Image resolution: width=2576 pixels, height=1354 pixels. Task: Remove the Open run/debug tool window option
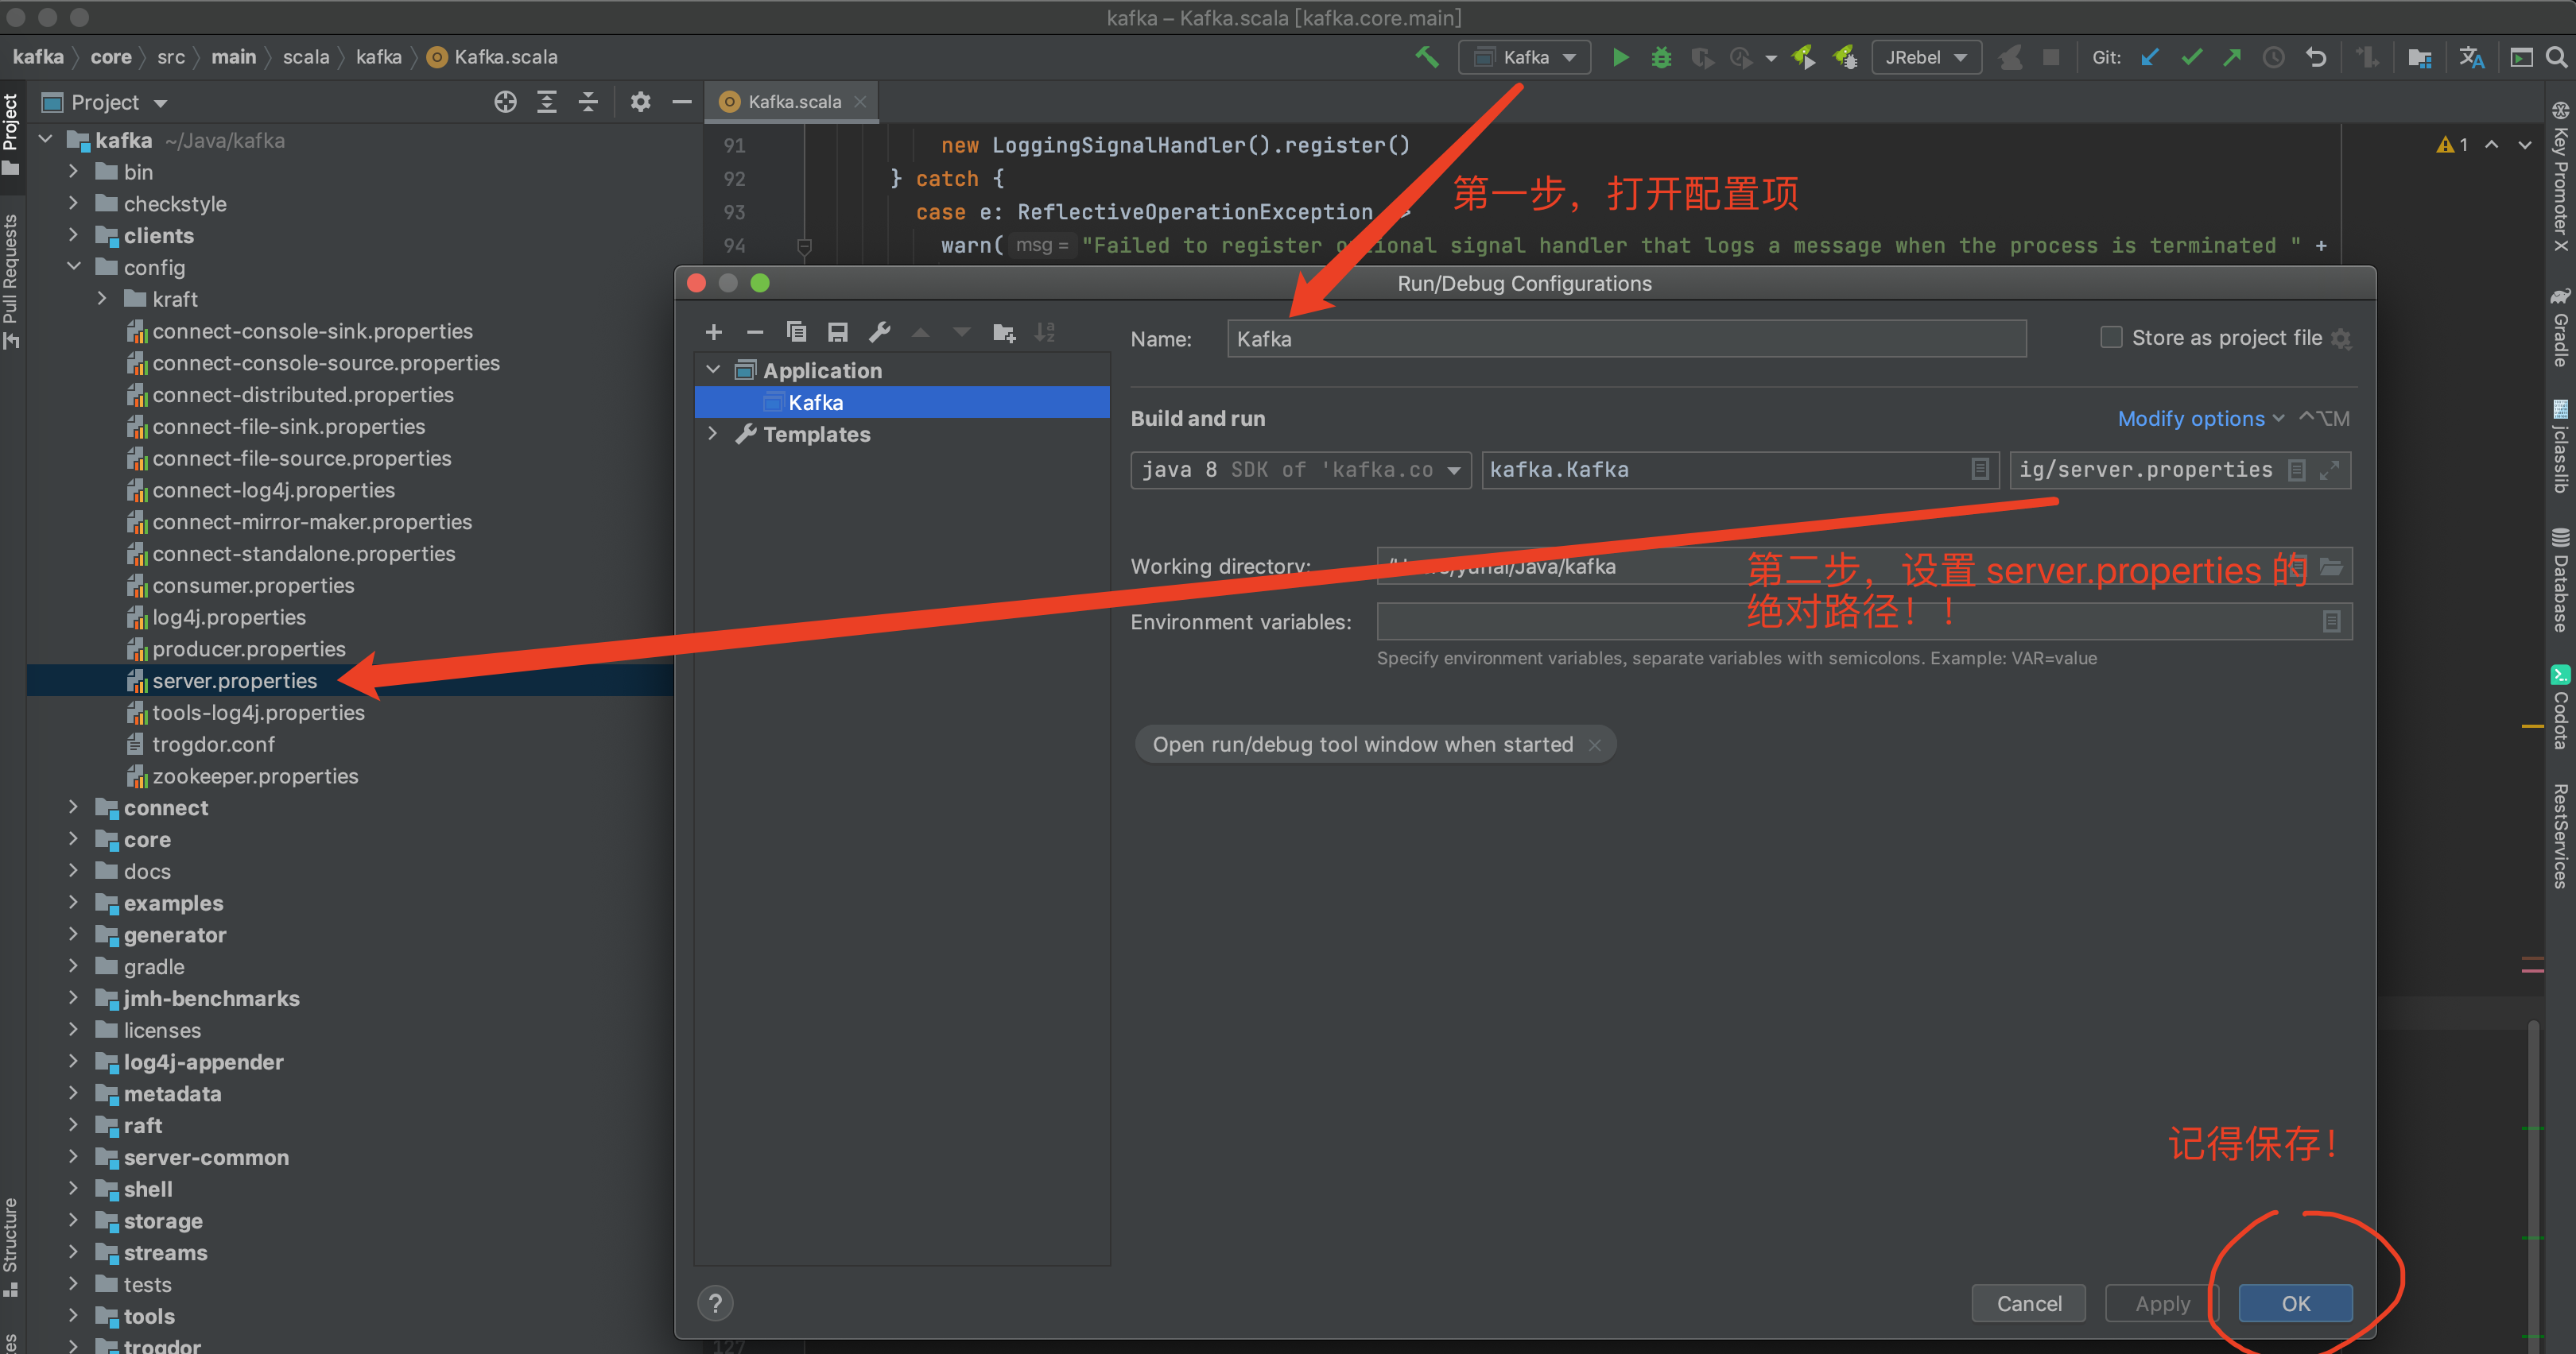click(1595, 745)
